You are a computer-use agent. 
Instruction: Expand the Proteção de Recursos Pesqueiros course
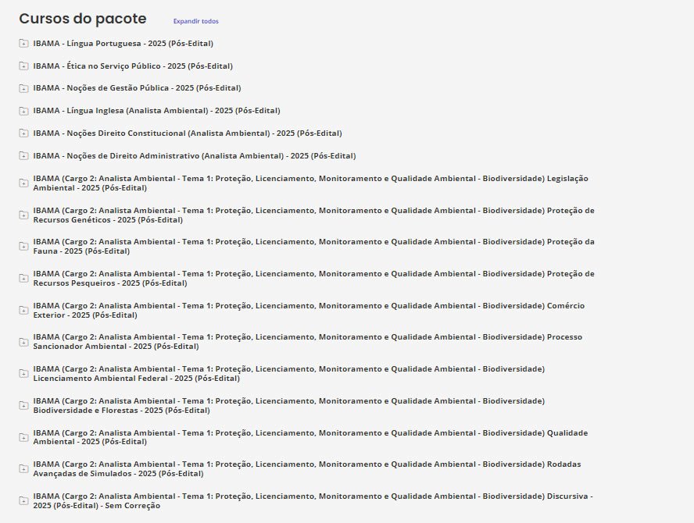(x=313, y=279)
